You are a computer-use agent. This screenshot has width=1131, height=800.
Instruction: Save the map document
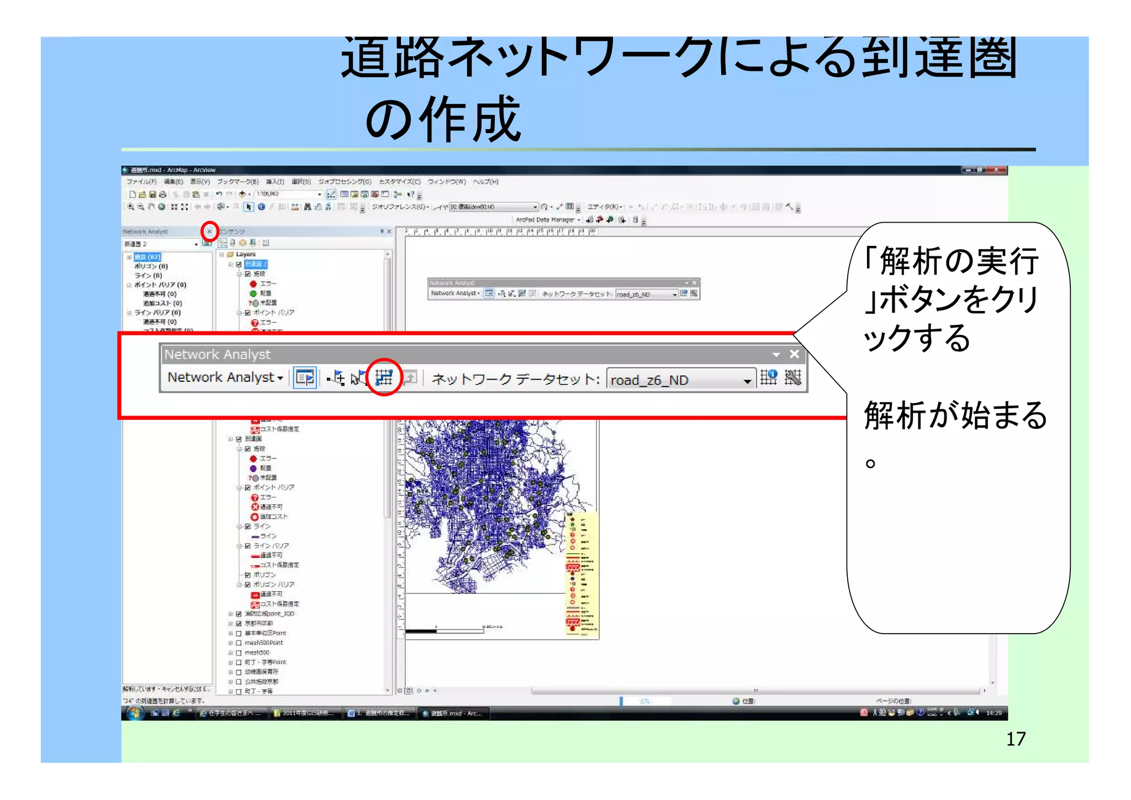pyautogui.click(x=152, y=194)
